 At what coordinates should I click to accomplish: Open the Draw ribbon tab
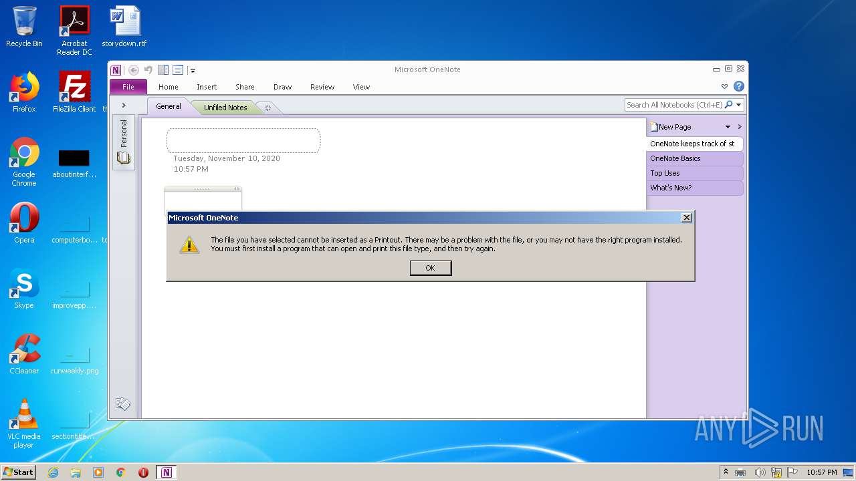click(x=283, y=87)
